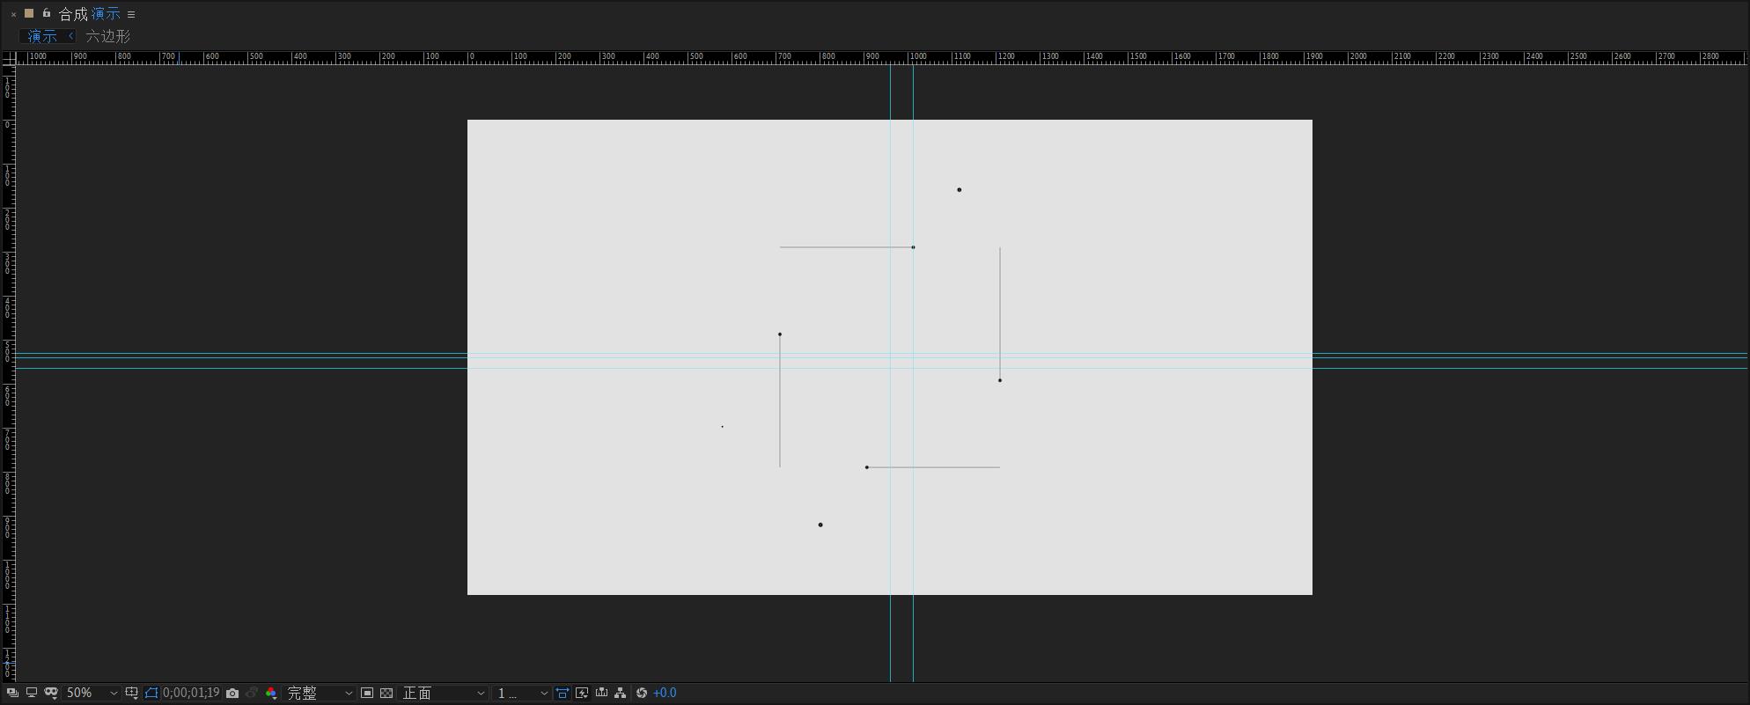Click the tan label color swatch

tap(29, 14)
